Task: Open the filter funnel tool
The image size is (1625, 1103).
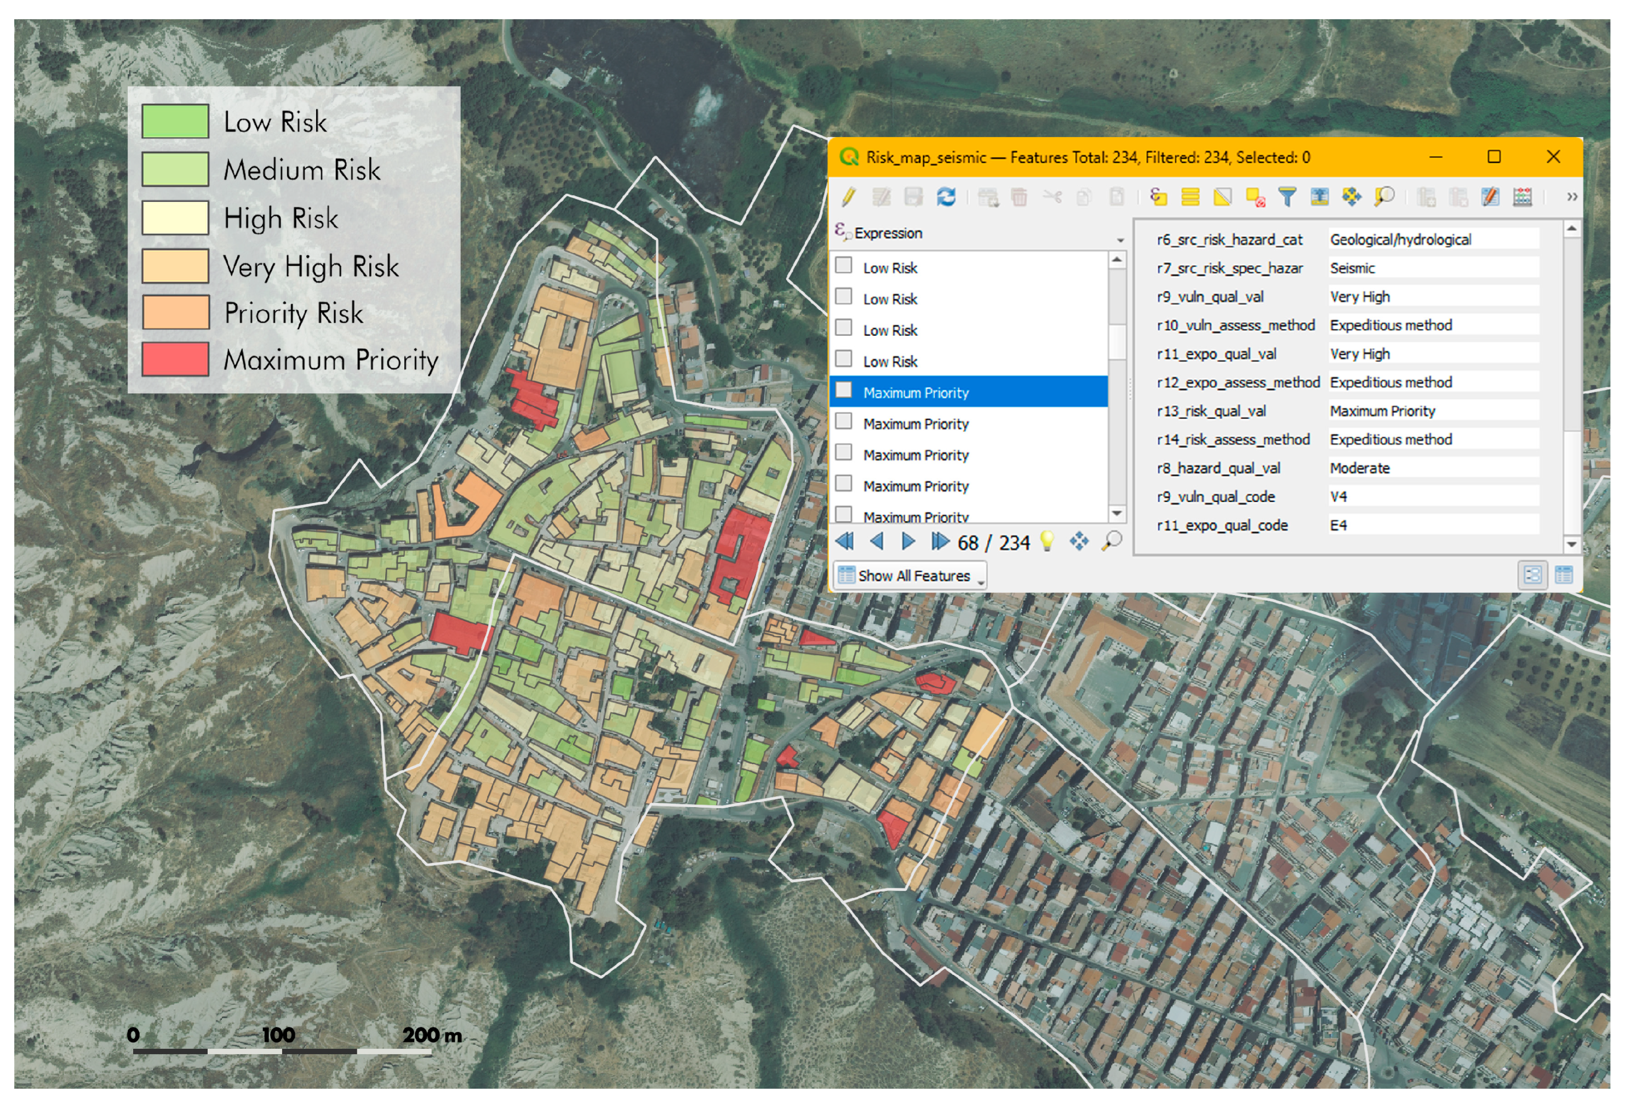Action: click(x=1286, y=197)
